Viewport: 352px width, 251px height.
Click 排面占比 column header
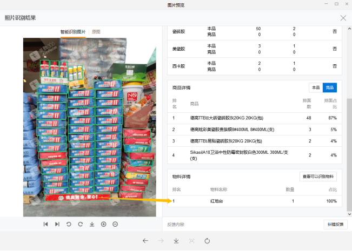pos(330,104)
